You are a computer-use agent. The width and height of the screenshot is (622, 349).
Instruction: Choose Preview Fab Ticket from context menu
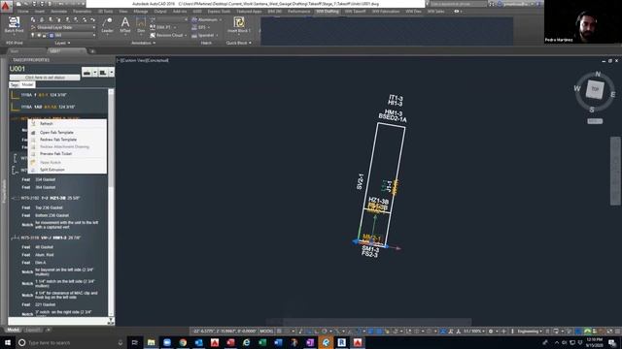click(67, 153)
